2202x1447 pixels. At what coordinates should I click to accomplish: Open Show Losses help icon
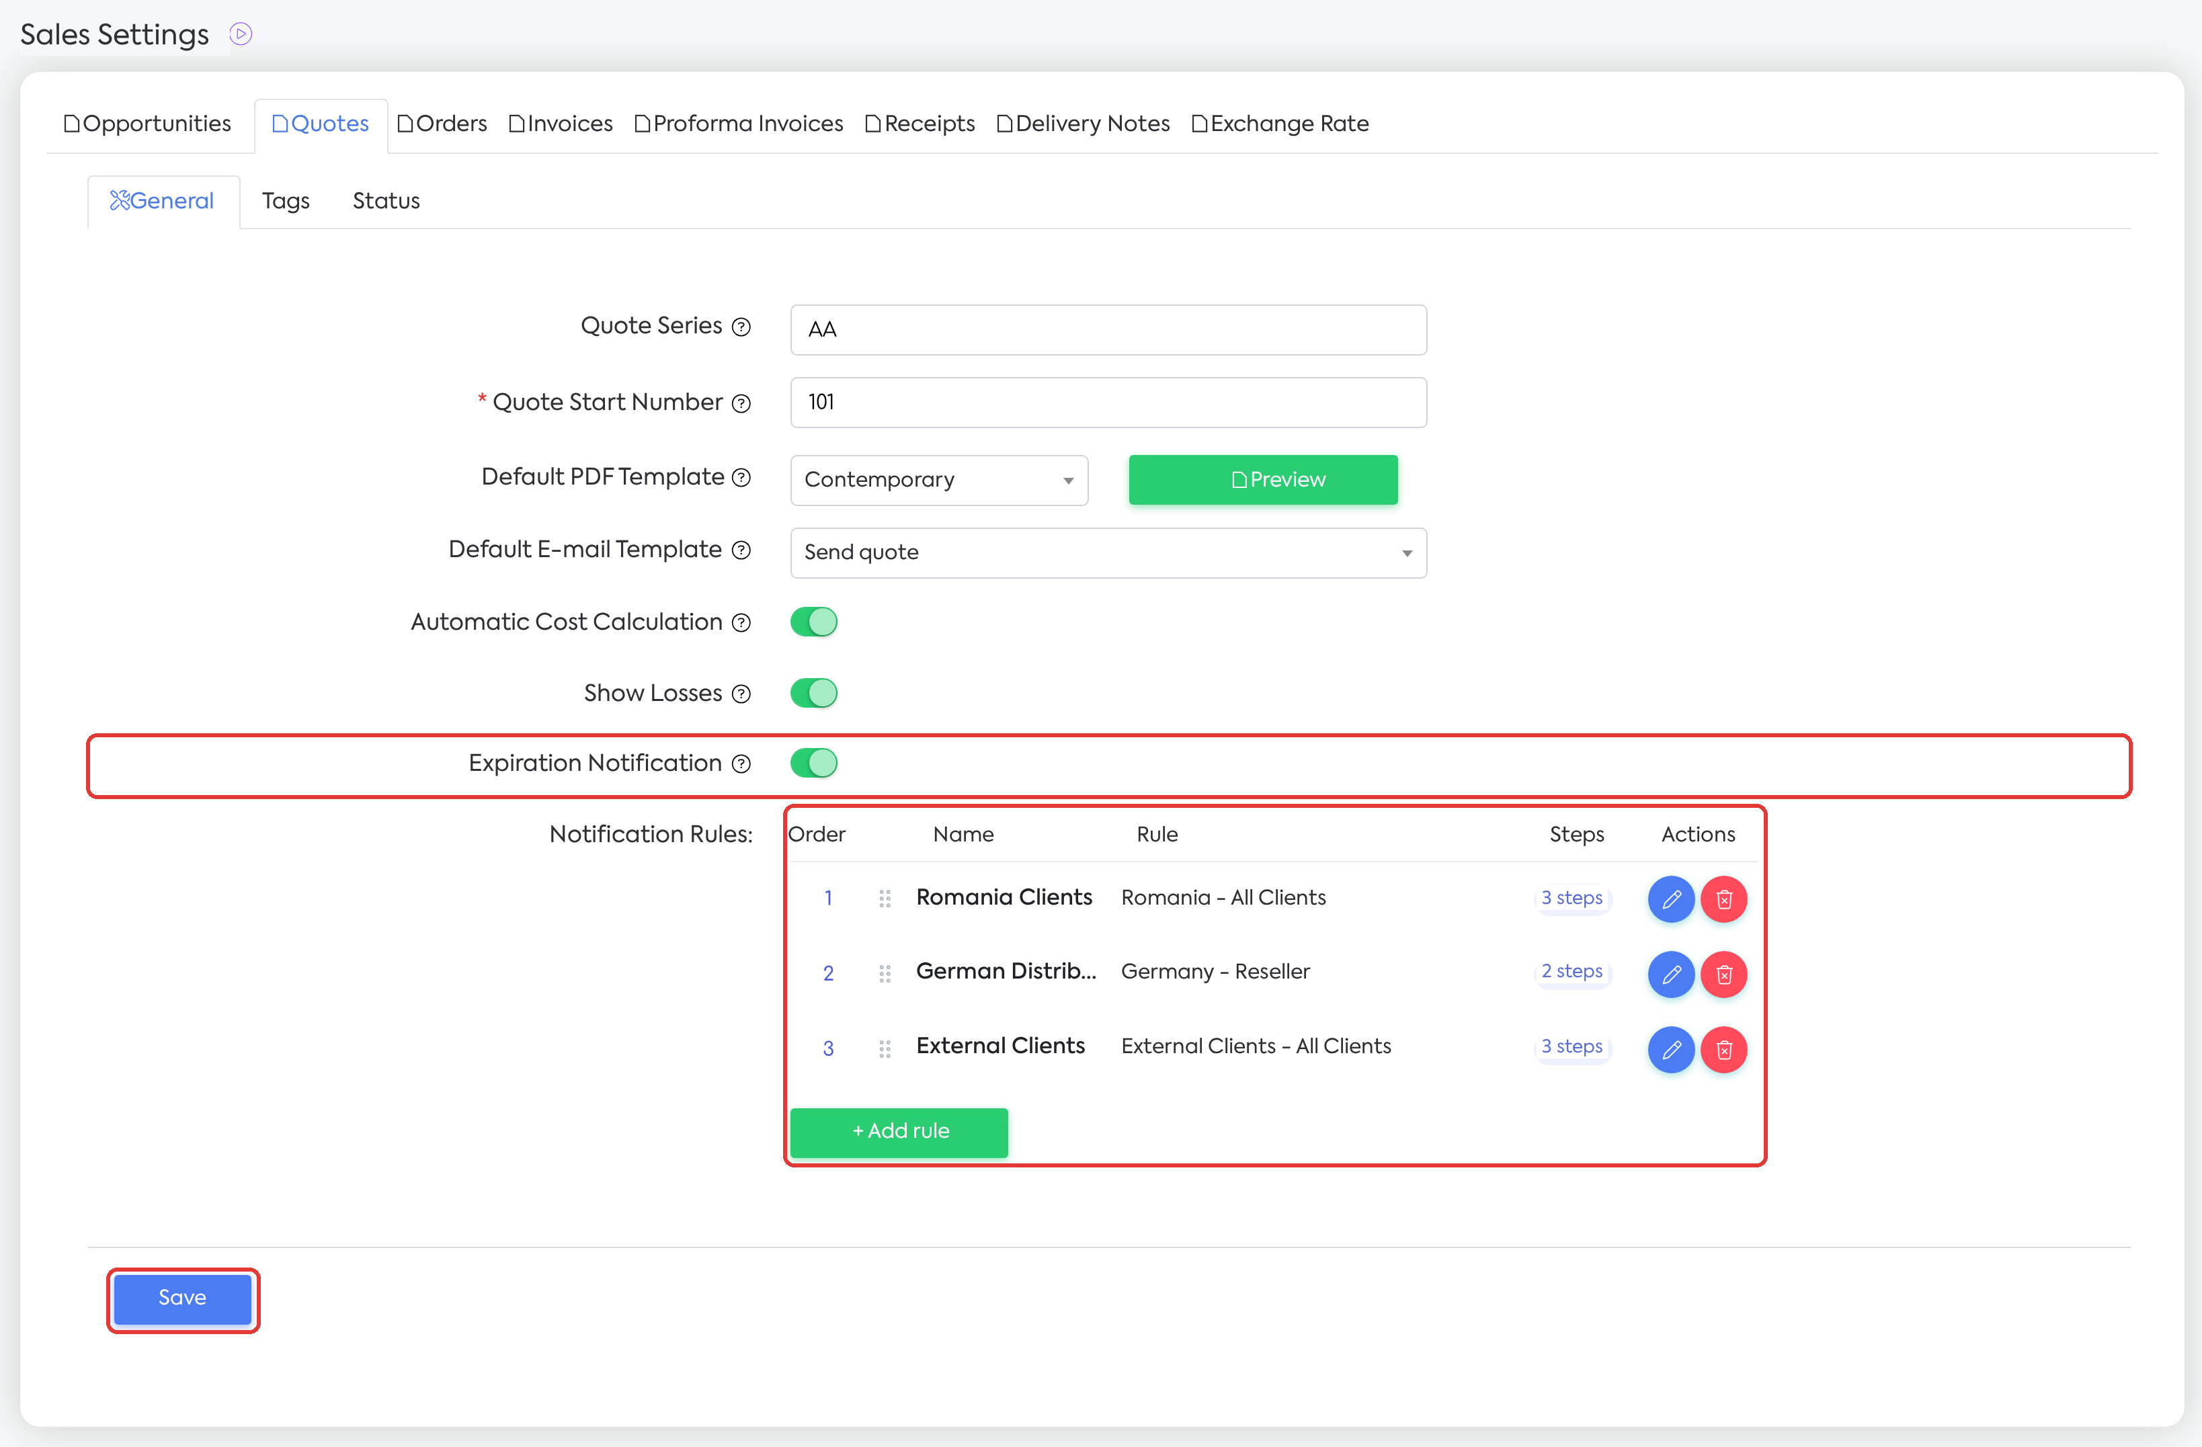(741, 694)
